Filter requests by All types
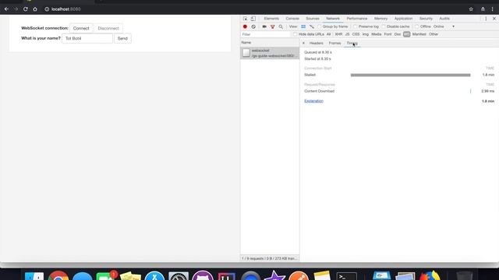The image size is (499, 280). click(329, 34)
